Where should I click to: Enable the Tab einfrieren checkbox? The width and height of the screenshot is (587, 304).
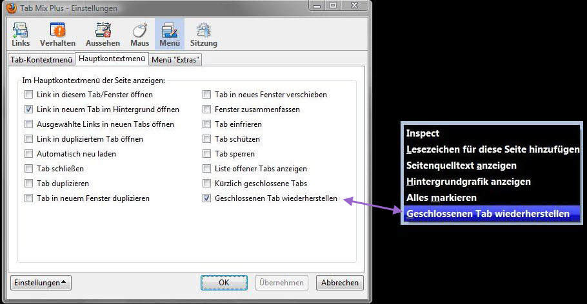click(206, 124)
